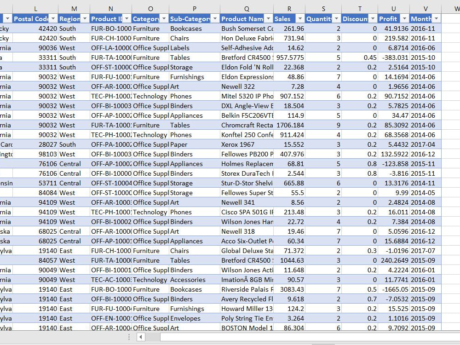Screen dimensions: 460x345
Task: Select product cell Cisco SPA 501G
Action: [247, 212]
